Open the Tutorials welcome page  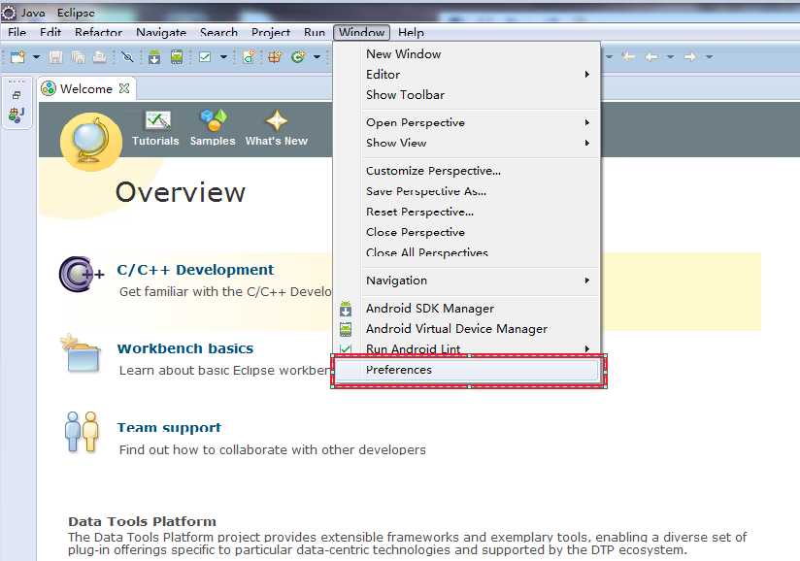pyautogui.click(x=155, y=128)
